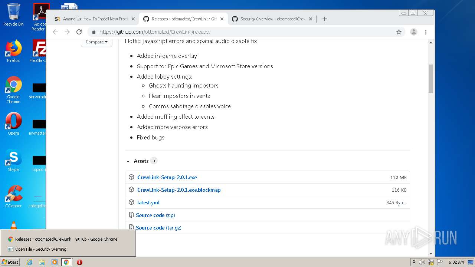Open the volume speaker tray icon
The image size is (475, 267).
tap(422, 262)
